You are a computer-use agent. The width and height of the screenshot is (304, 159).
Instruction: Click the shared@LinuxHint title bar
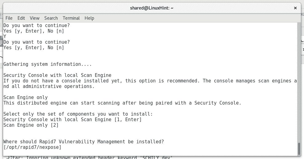point(152,8)
